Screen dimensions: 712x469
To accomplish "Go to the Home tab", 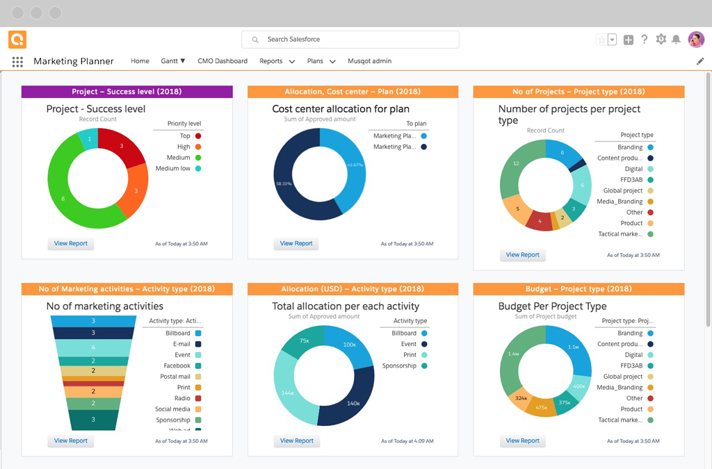I will (x=140, y=61).
